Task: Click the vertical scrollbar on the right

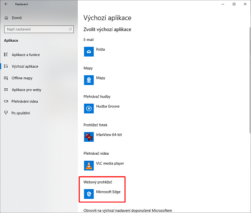Action: click(x=250, y=80)
